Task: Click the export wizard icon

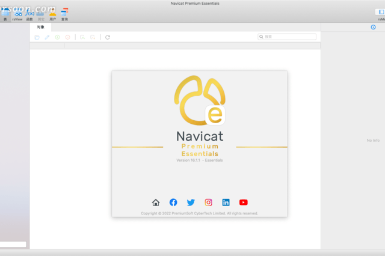Action: coord(93,37)
